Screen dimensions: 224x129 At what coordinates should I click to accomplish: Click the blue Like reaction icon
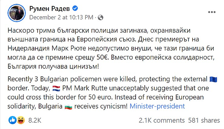(x=12, y=120)
